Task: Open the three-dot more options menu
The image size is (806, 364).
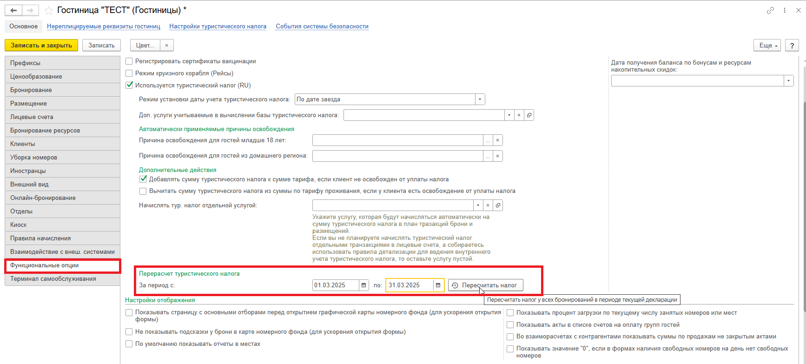Action: click(785, 10)
